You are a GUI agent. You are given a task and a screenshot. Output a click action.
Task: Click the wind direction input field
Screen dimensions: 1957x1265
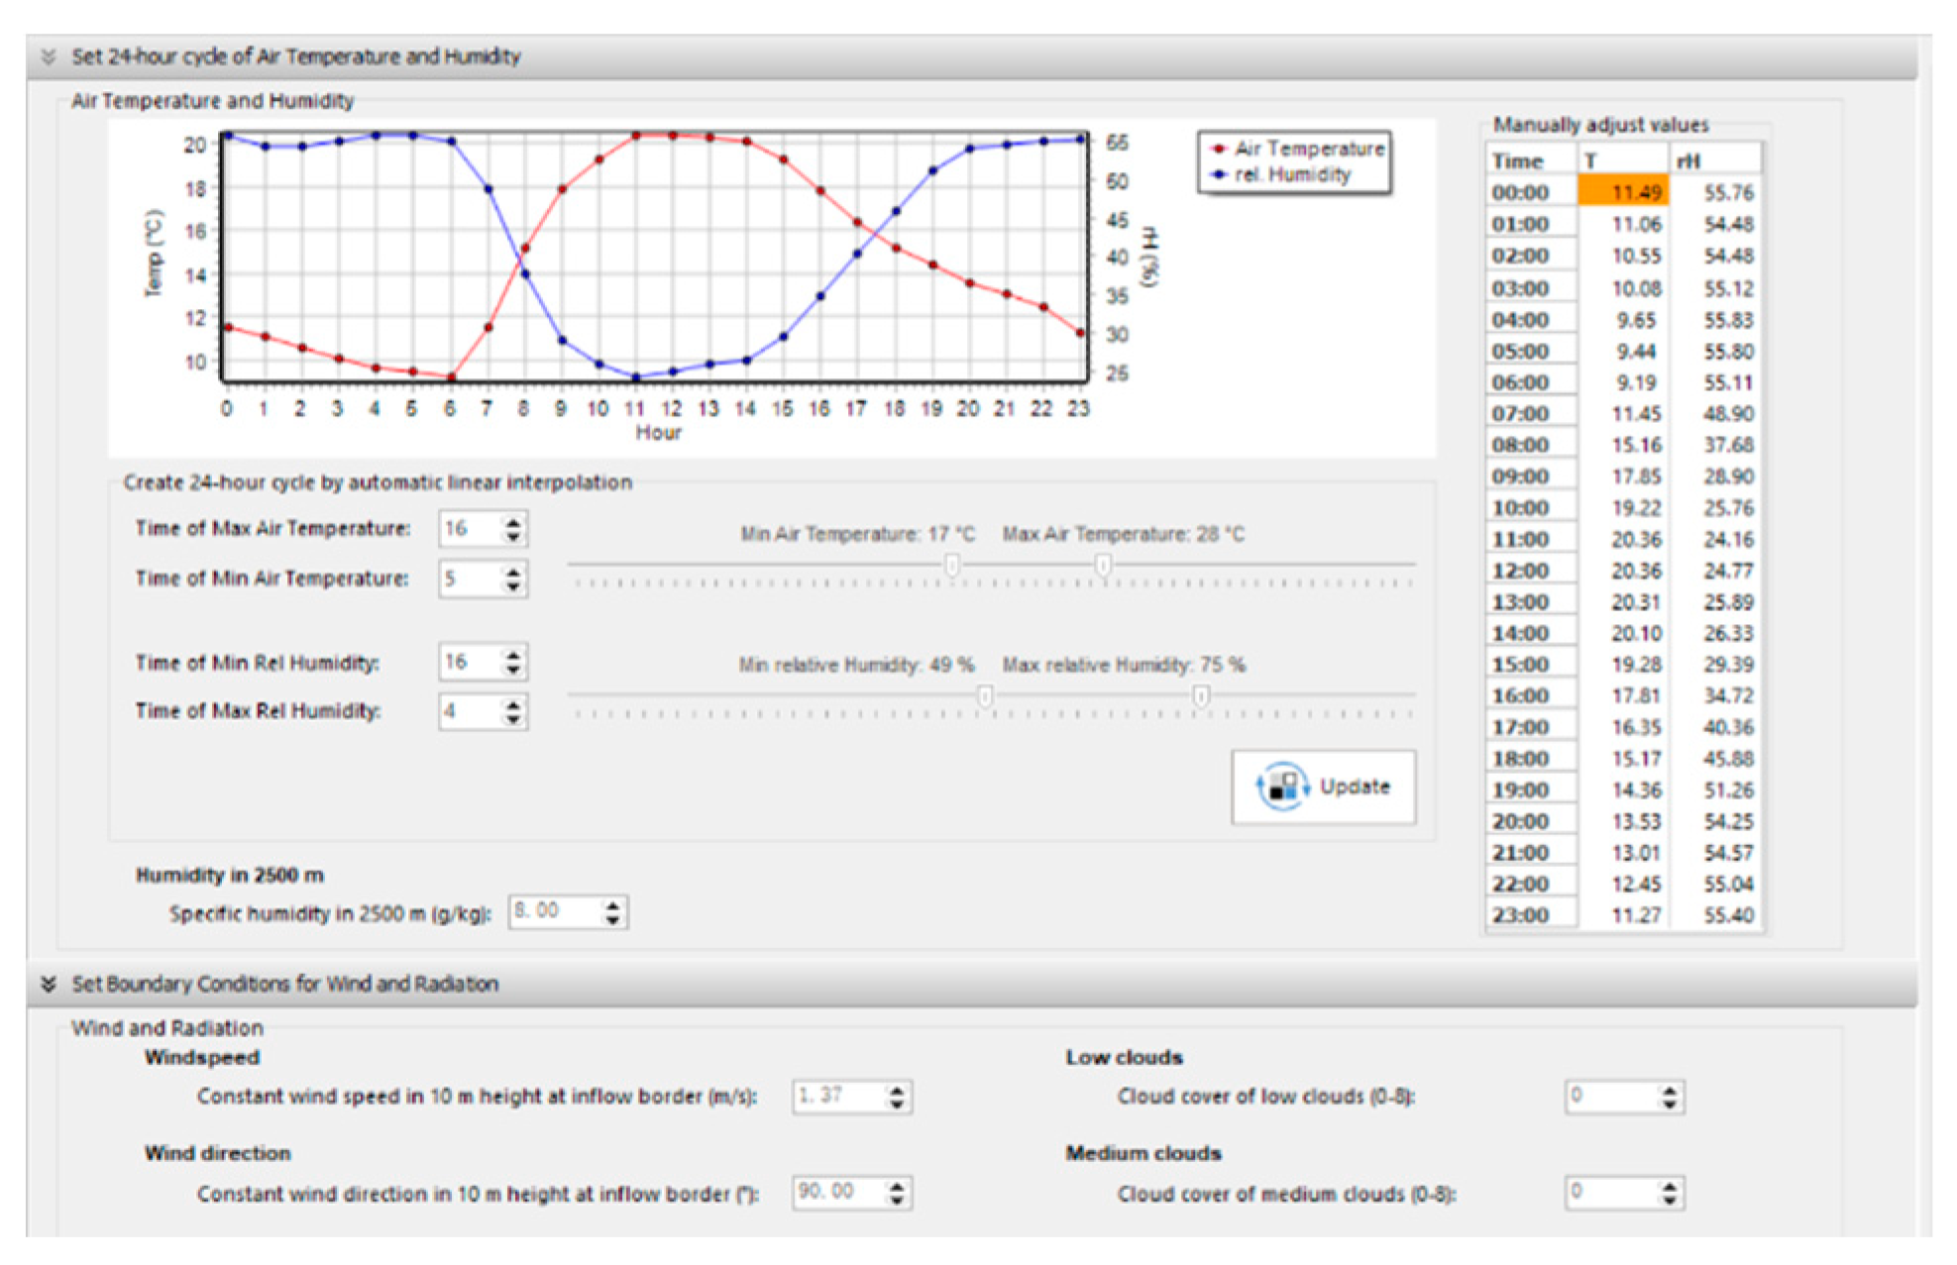pos(838,1193)
